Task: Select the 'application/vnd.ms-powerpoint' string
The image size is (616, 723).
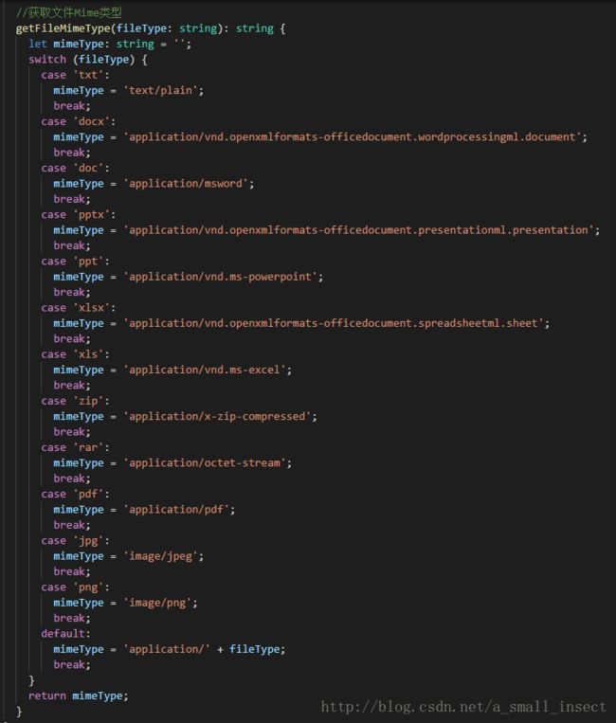Action: pyautogui.click(x=221, y=277)
